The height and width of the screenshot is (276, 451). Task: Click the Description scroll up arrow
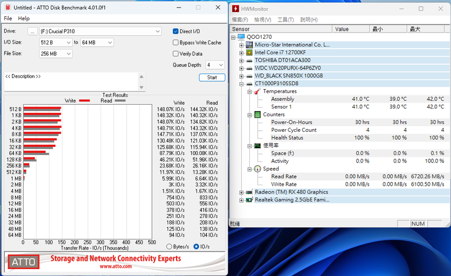pos(142,76)
